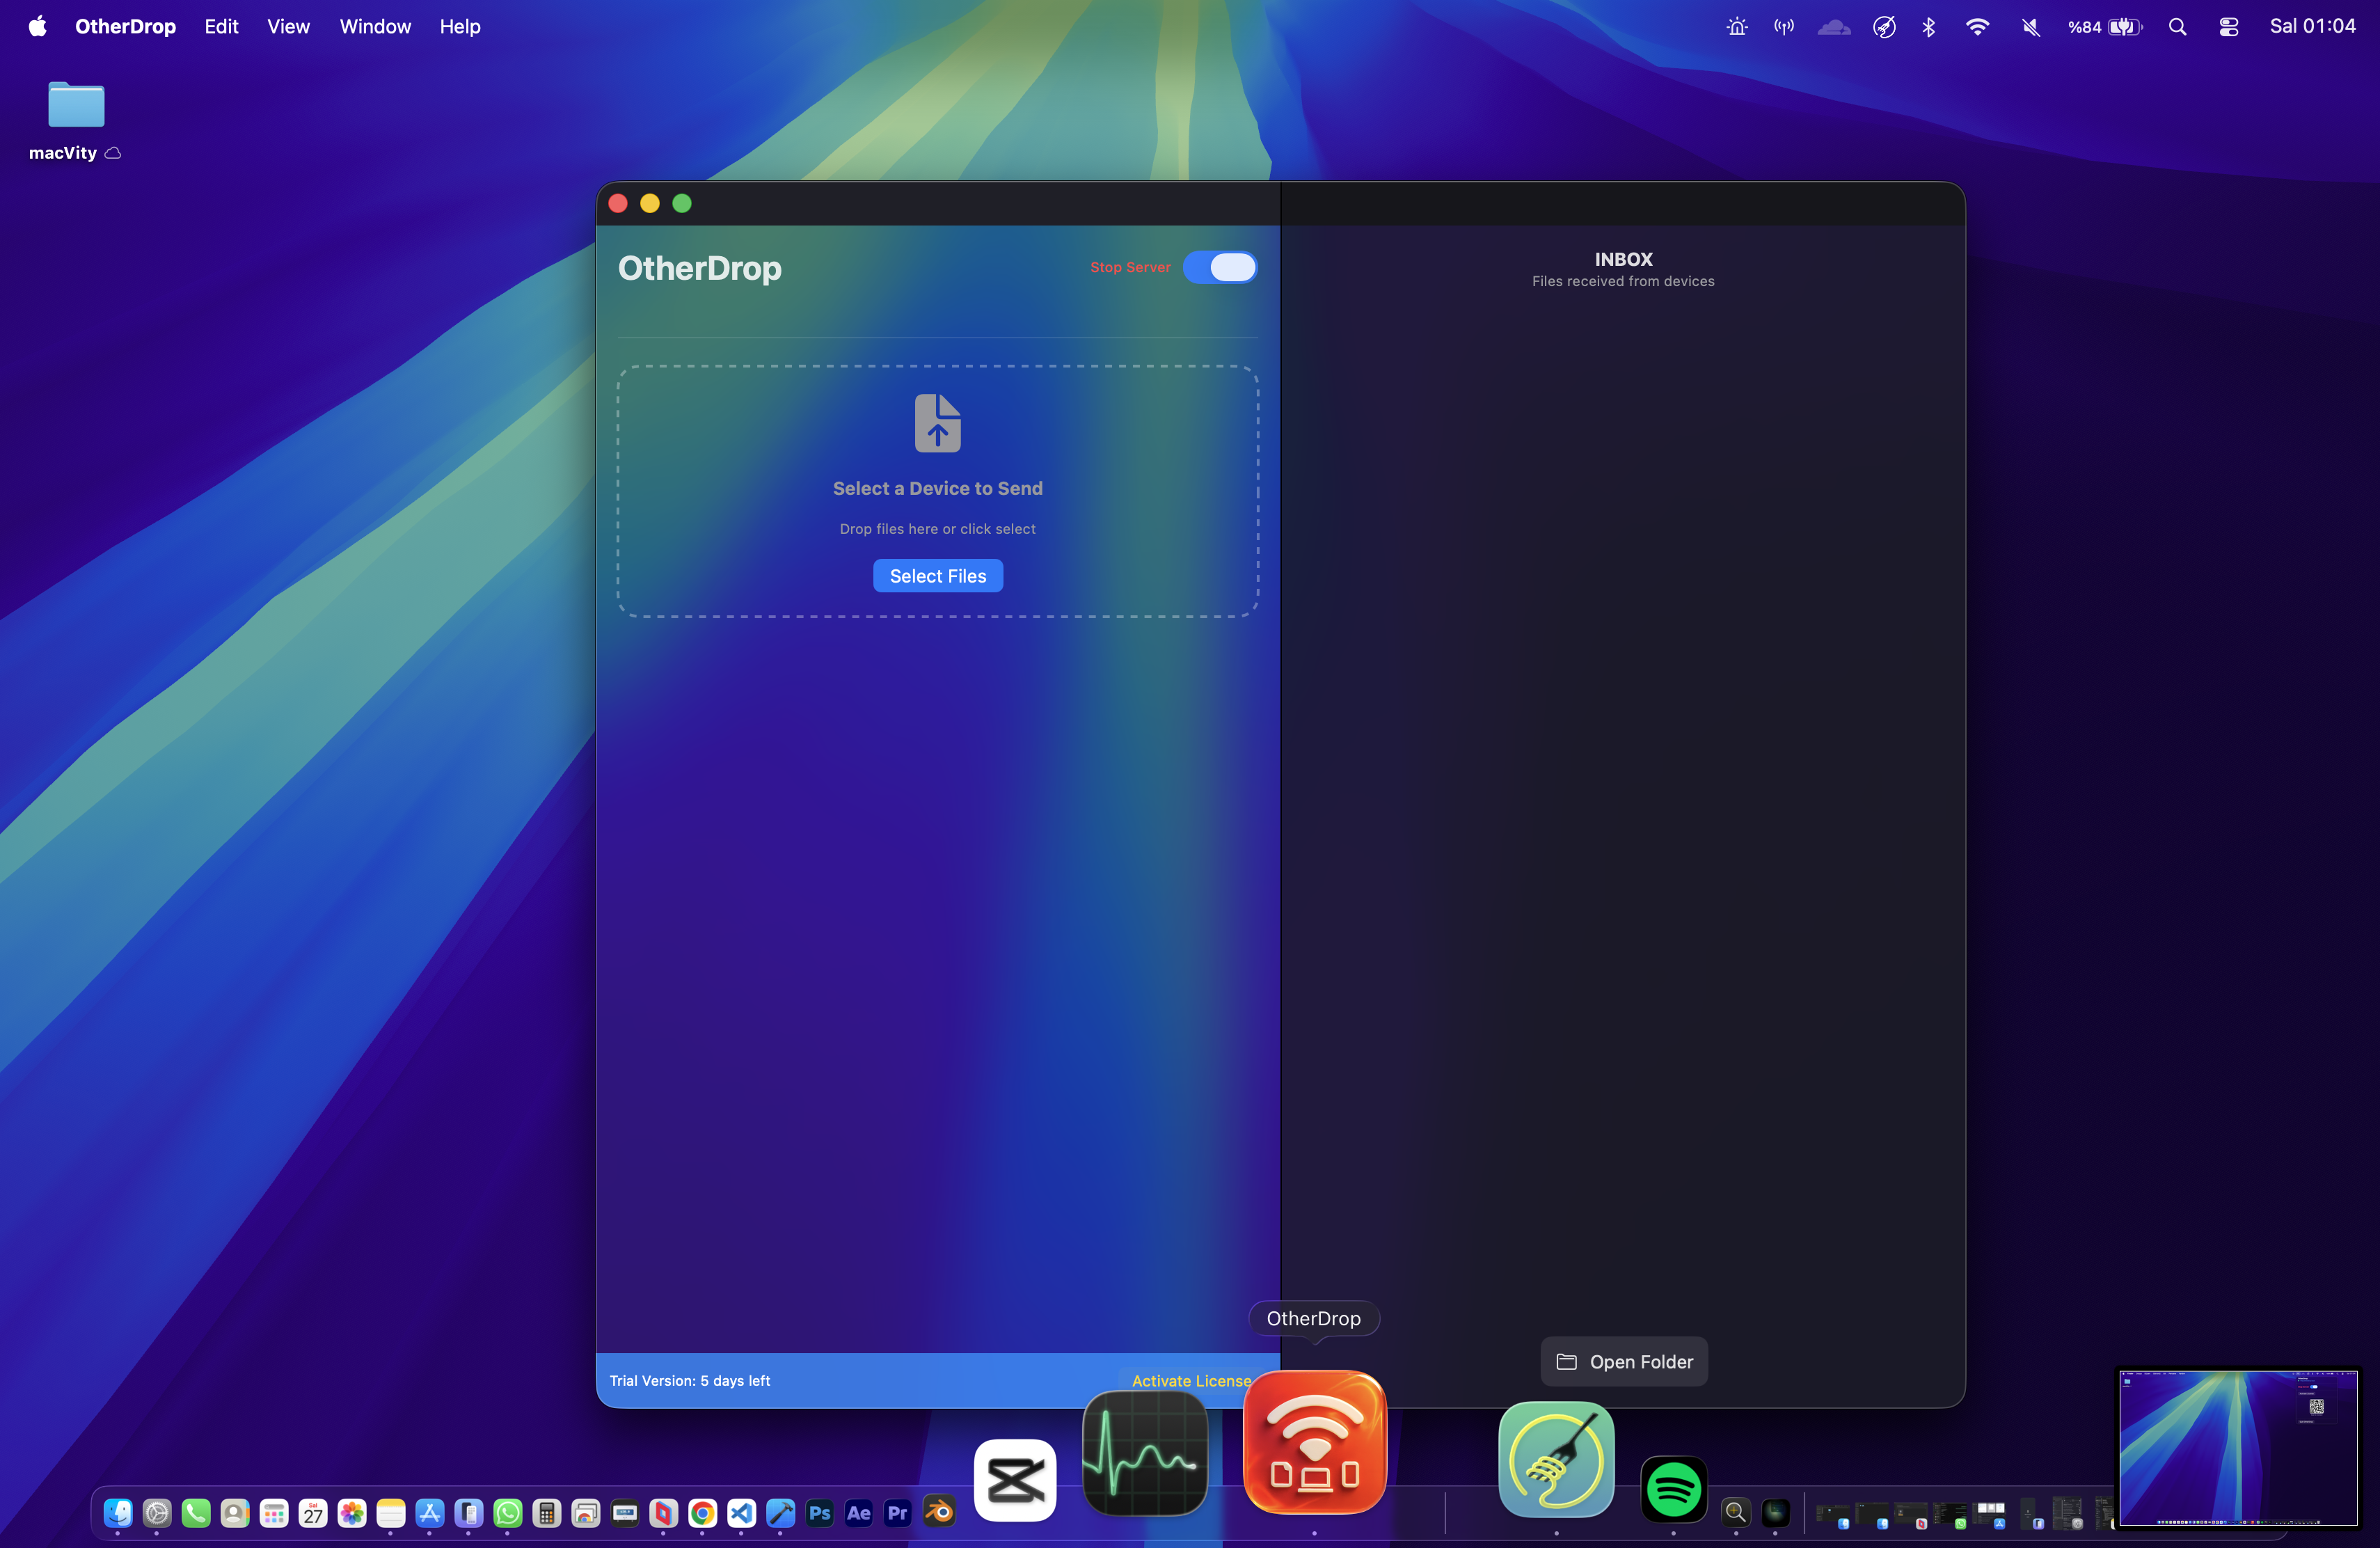
Task: Click the Open Folder button in the Inbox panel
Action: point(1623,1361)
